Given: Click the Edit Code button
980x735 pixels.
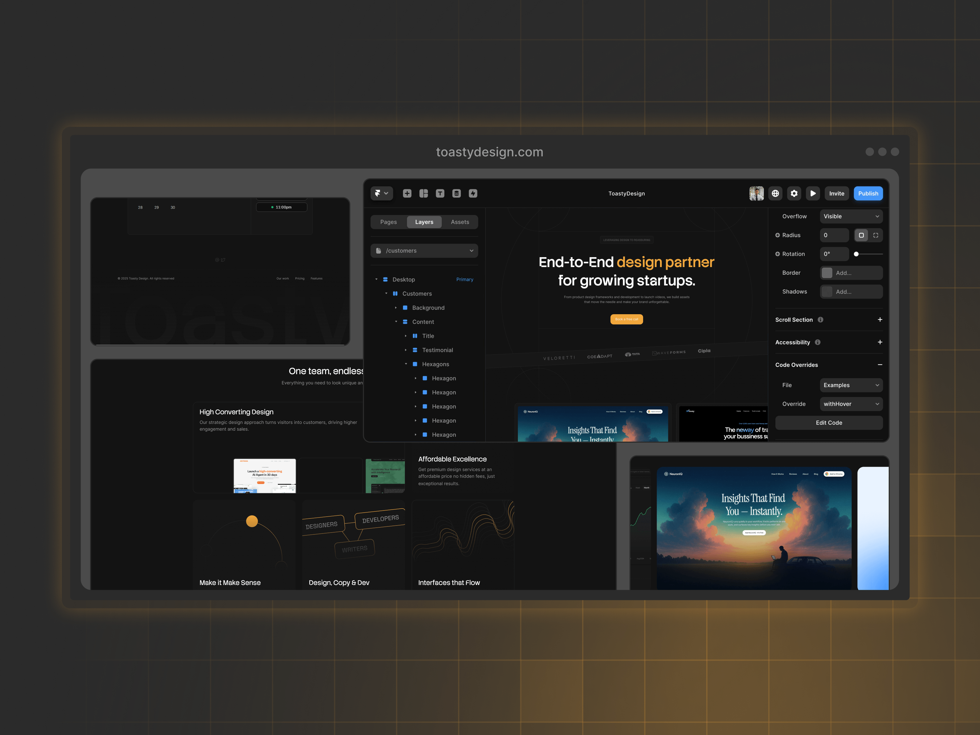Looking at the screenshot, I should pyautogui.click(x=829, y=423).
